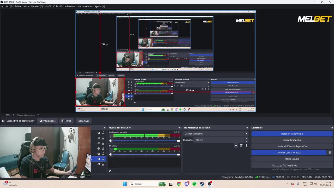Click the 6138 kbps bitrate status
This screenshot has height=188, width=334.
[x=262, y=177]
